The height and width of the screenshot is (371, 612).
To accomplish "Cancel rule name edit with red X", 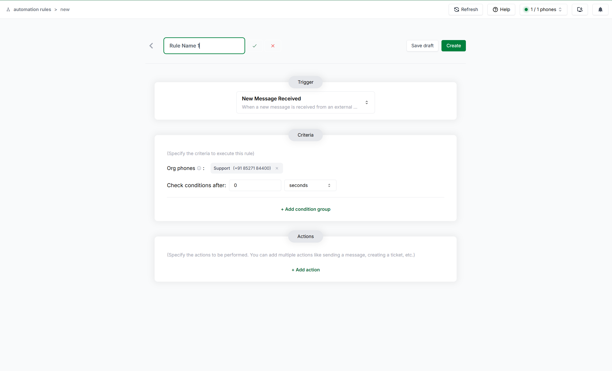I will click(x=273, y=46).
